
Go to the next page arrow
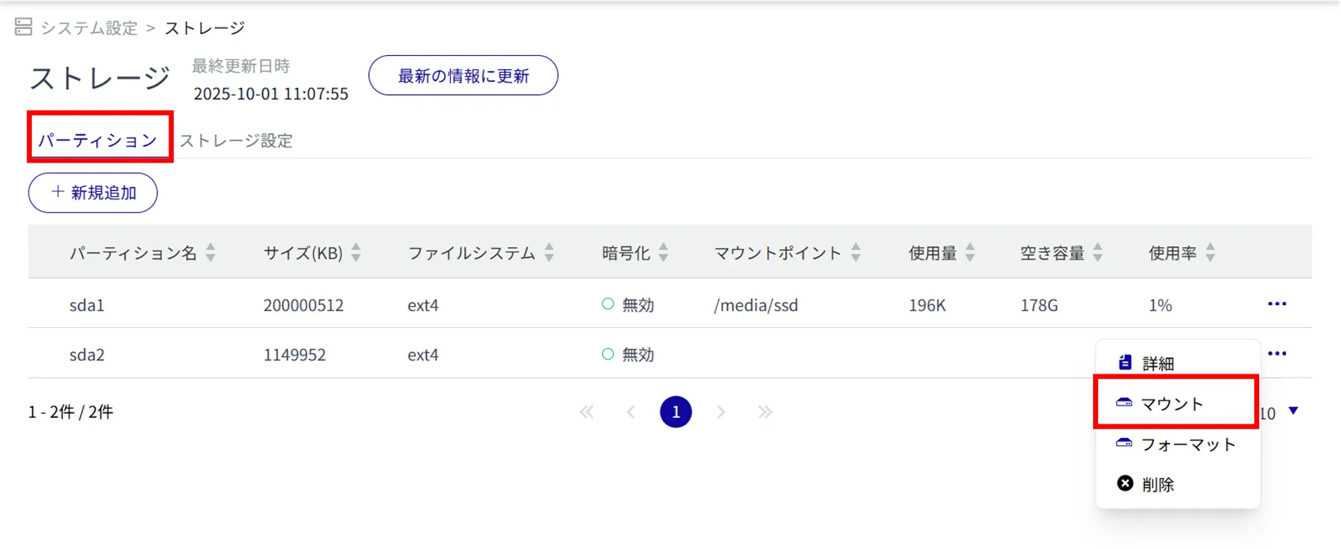coord(721,412)
